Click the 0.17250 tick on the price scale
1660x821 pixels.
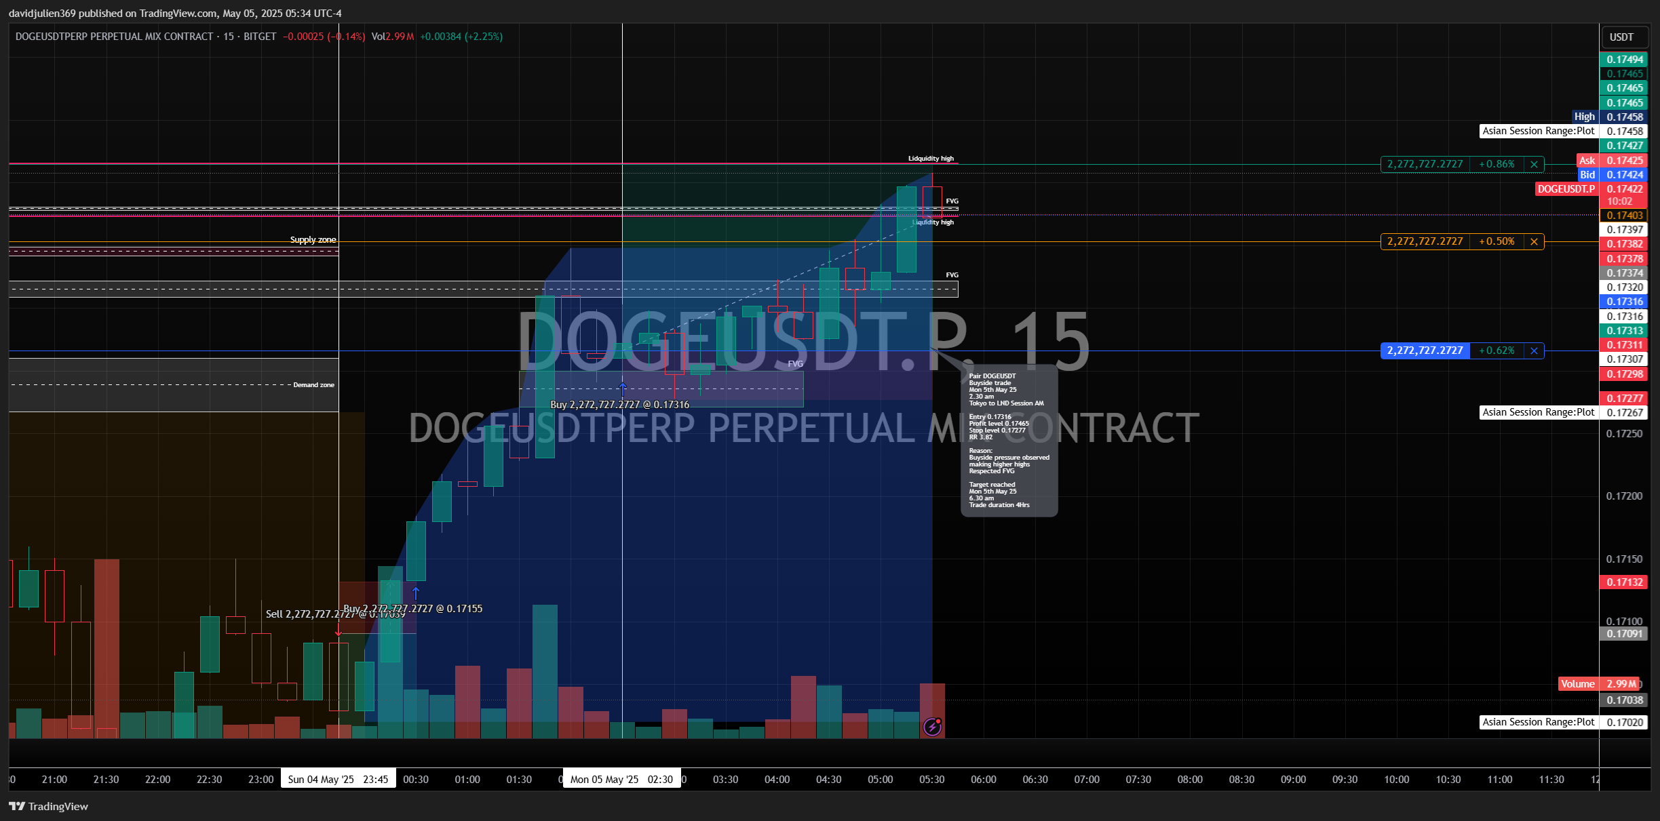(1624, 434)
